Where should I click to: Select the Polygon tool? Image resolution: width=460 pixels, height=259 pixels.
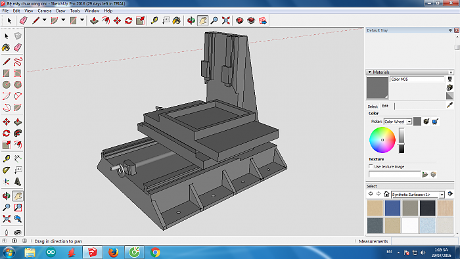[18, 85]
